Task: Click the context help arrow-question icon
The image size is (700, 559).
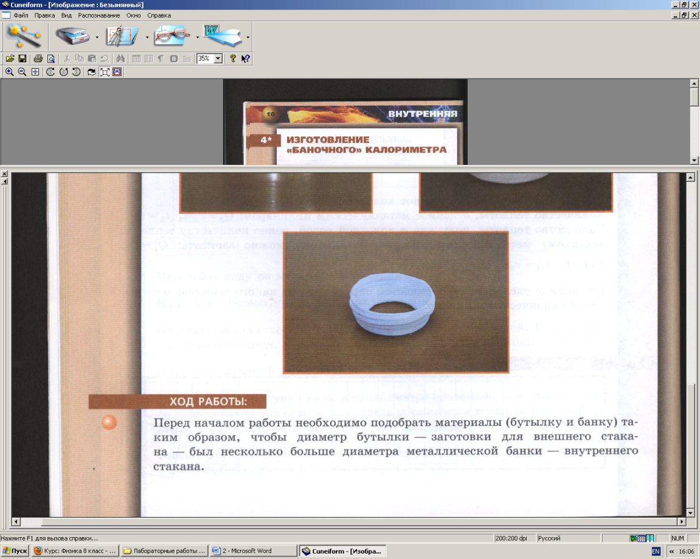Action: point(246,58)
